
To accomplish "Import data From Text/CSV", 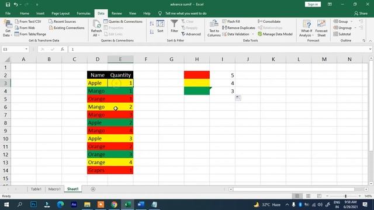I will 28,22.
